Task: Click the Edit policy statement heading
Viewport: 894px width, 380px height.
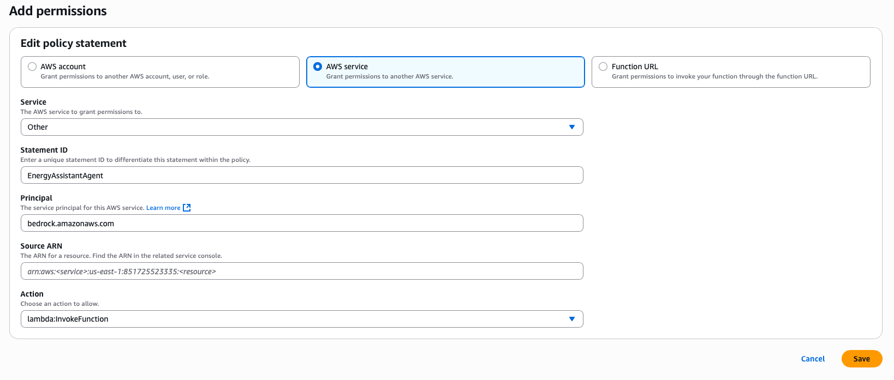Action: coord(74,43)
